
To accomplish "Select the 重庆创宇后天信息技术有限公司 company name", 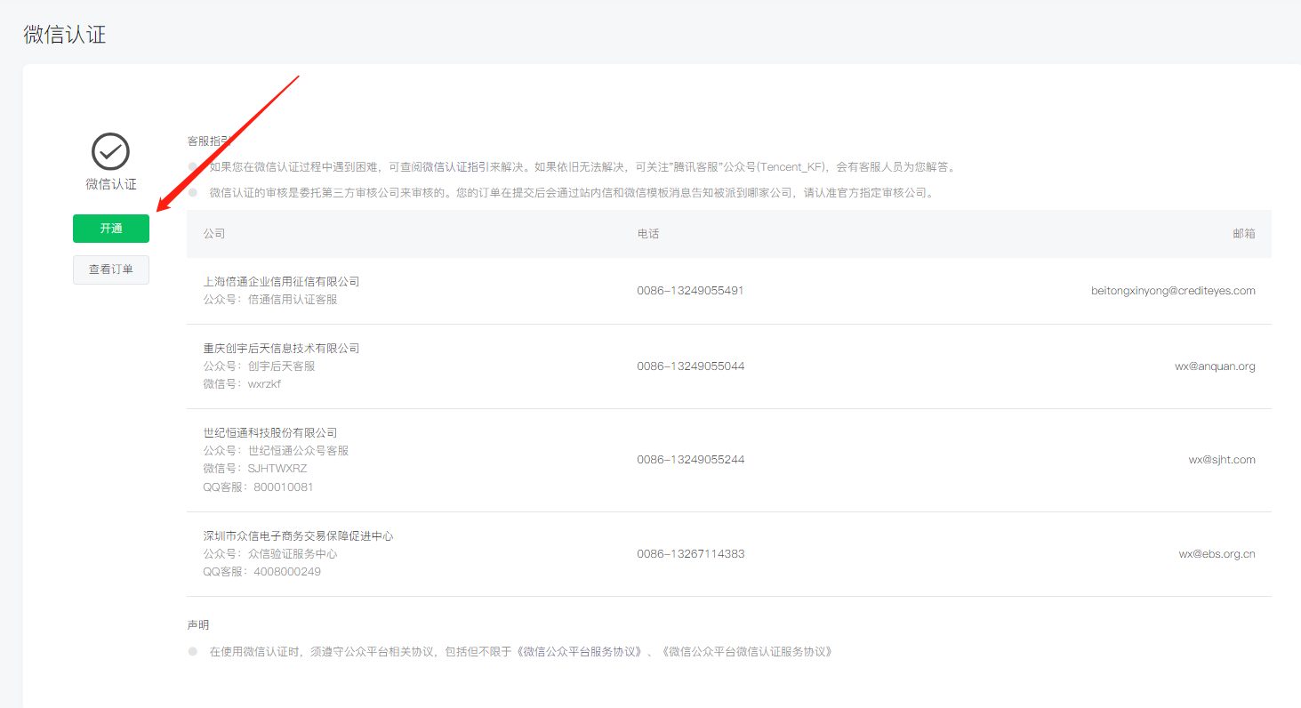I will [281, 349].
